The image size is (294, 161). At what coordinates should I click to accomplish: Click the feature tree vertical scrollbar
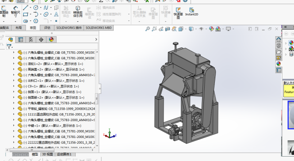tap(97, 99)
